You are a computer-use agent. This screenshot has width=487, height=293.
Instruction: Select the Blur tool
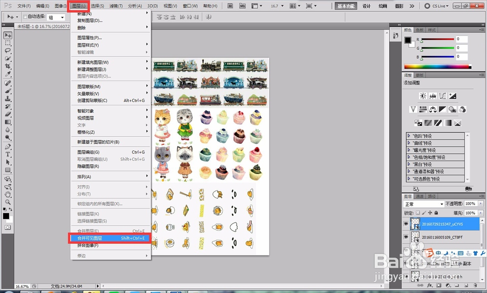click(8, 130)
